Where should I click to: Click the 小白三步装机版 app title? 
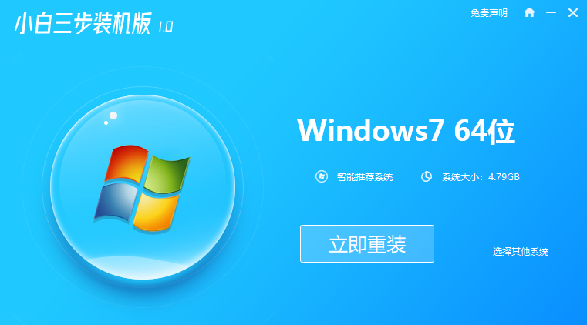pyautogui.click(x=83, y=23)
